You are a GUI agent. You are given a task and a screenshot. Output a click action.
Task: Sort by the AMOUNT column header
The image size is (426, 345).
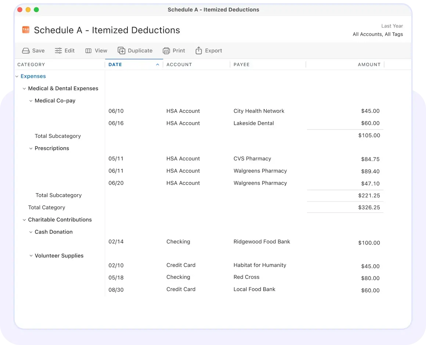click(x=369, y=64)
